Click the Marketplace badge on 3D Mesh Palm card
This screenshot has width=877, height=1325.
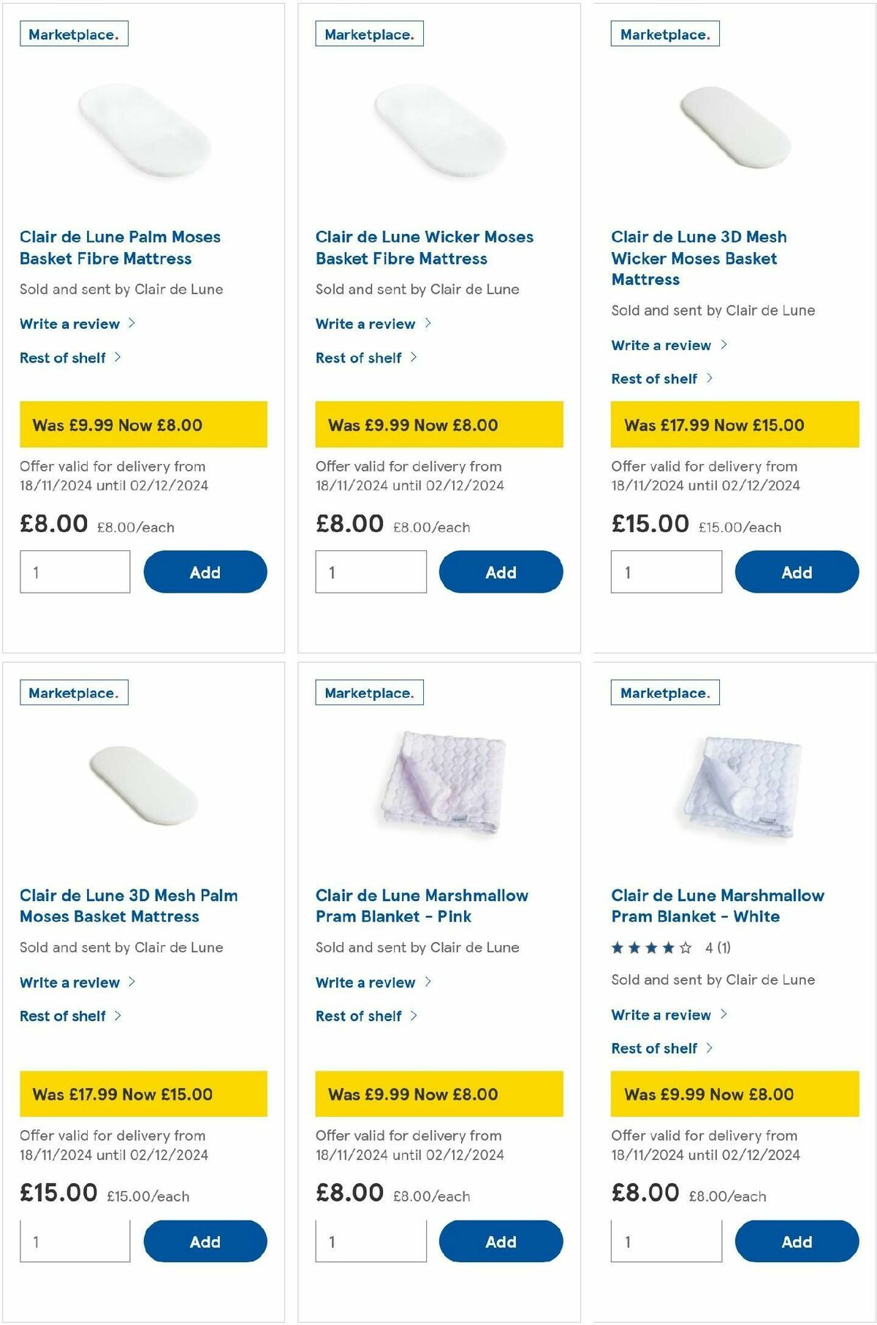coord(73,693)
